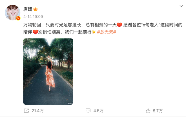Click the 4-14 19:09 timestamp

click(x=33, y=17)
